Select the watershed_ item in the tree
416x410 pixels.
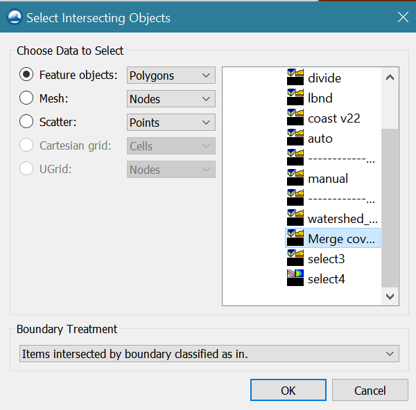[336, 219]
